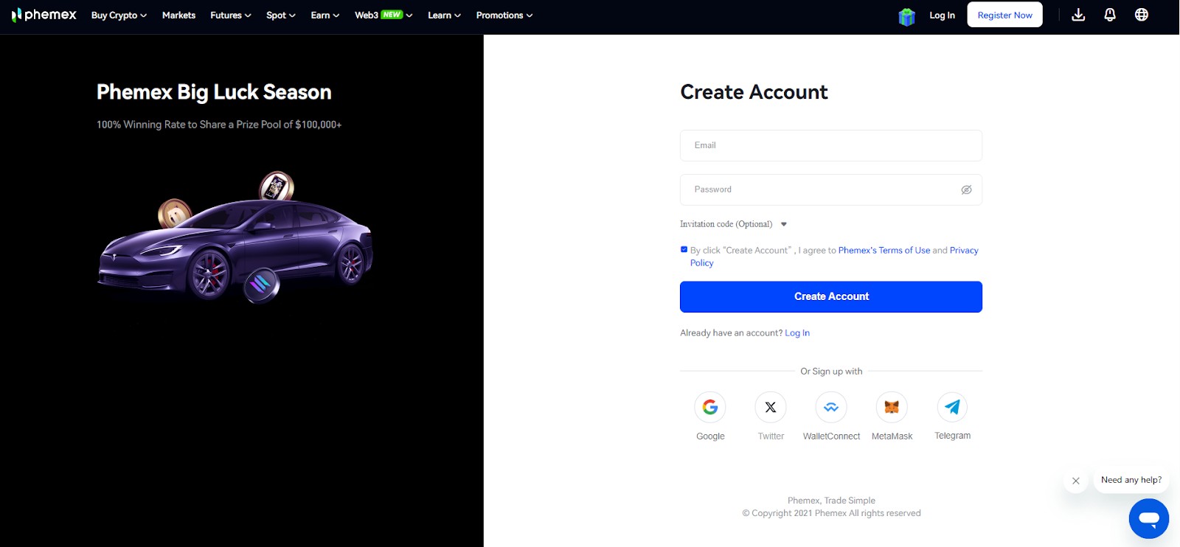
Task: Go to the Markets page
Action: coord(178,15)
